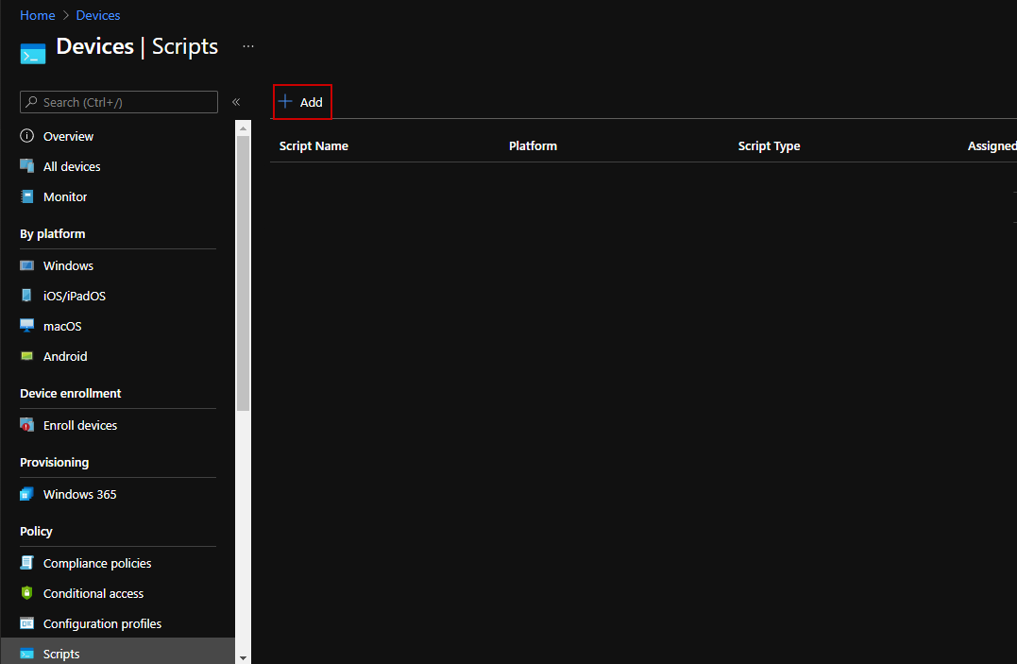The height and width of the screenshot is (664, 1017).
Task: Navigate back using the Home breadcrumb
Action: tap(37, 14)
